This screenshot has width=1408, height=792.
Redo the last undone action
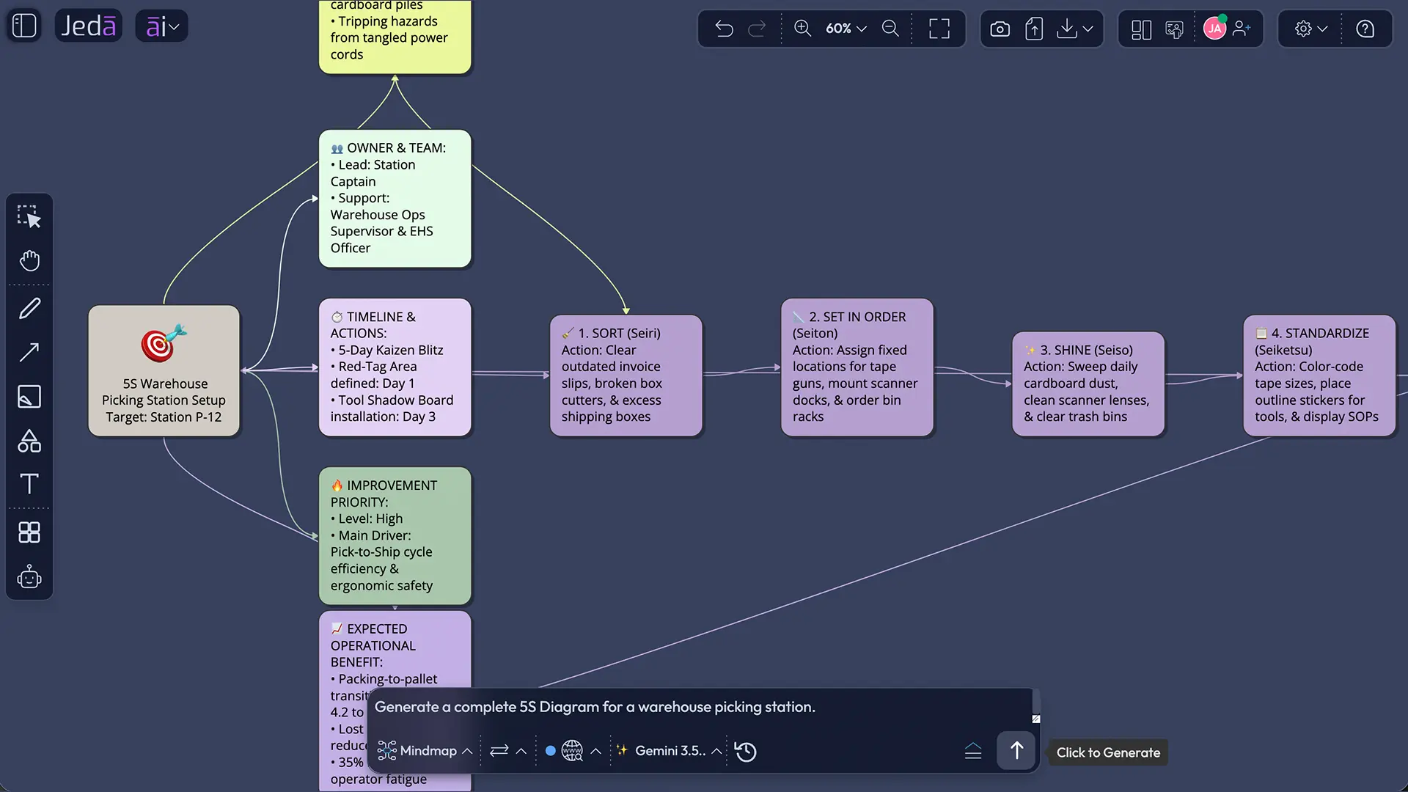click(757, 29)
